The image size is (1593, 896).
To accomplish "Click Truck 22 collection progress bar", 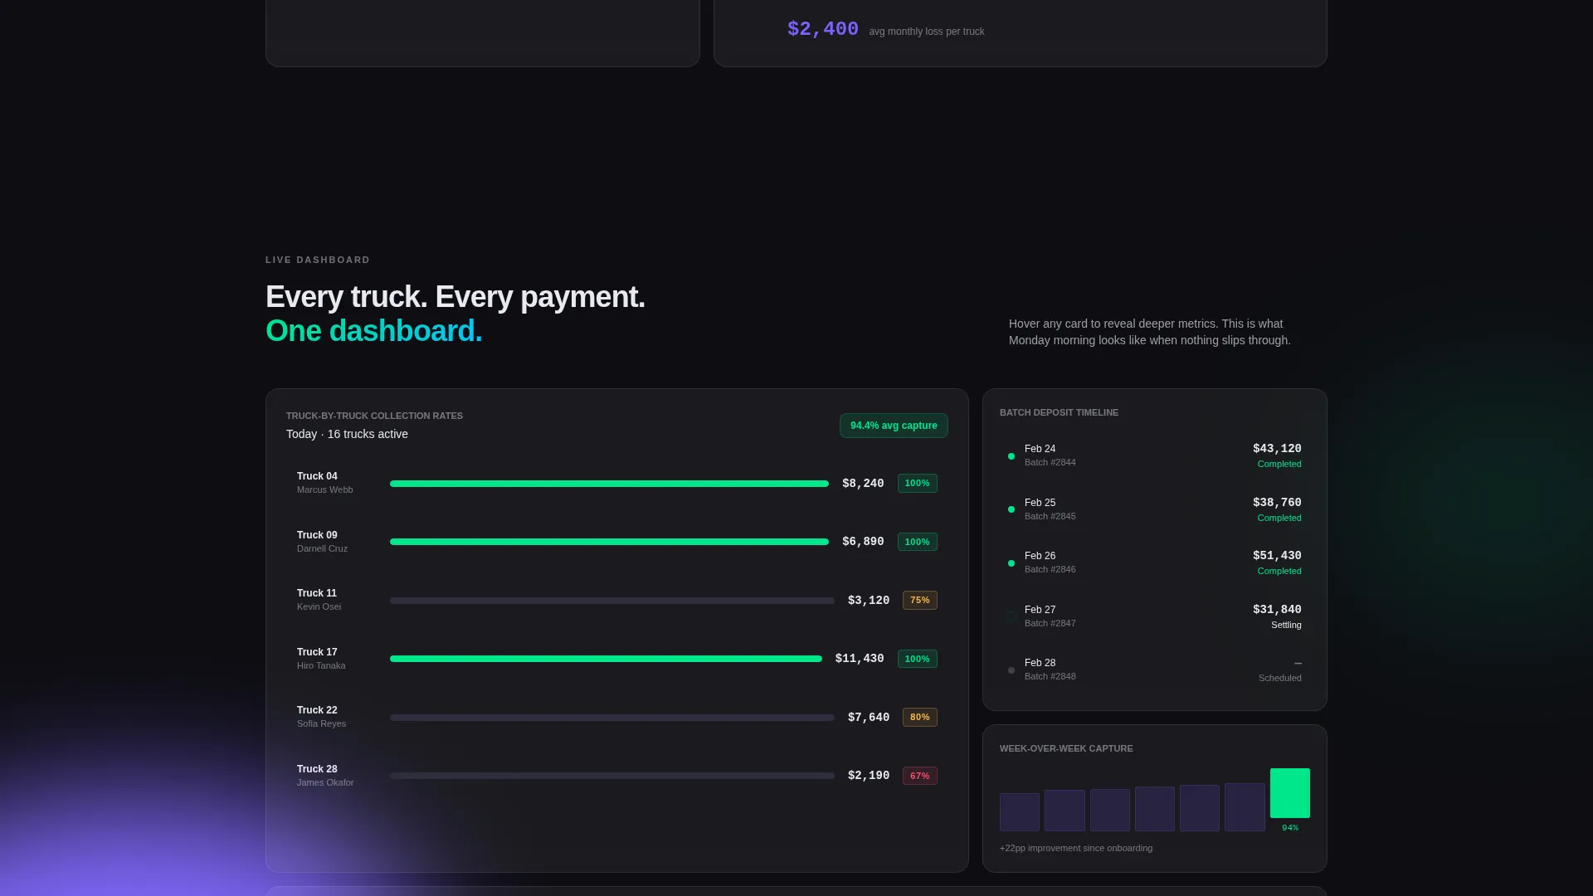I will point(612,718).
